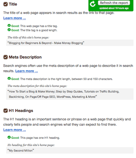Click the Refresh the report button
The image size is (136, 158).
[114, 3]
